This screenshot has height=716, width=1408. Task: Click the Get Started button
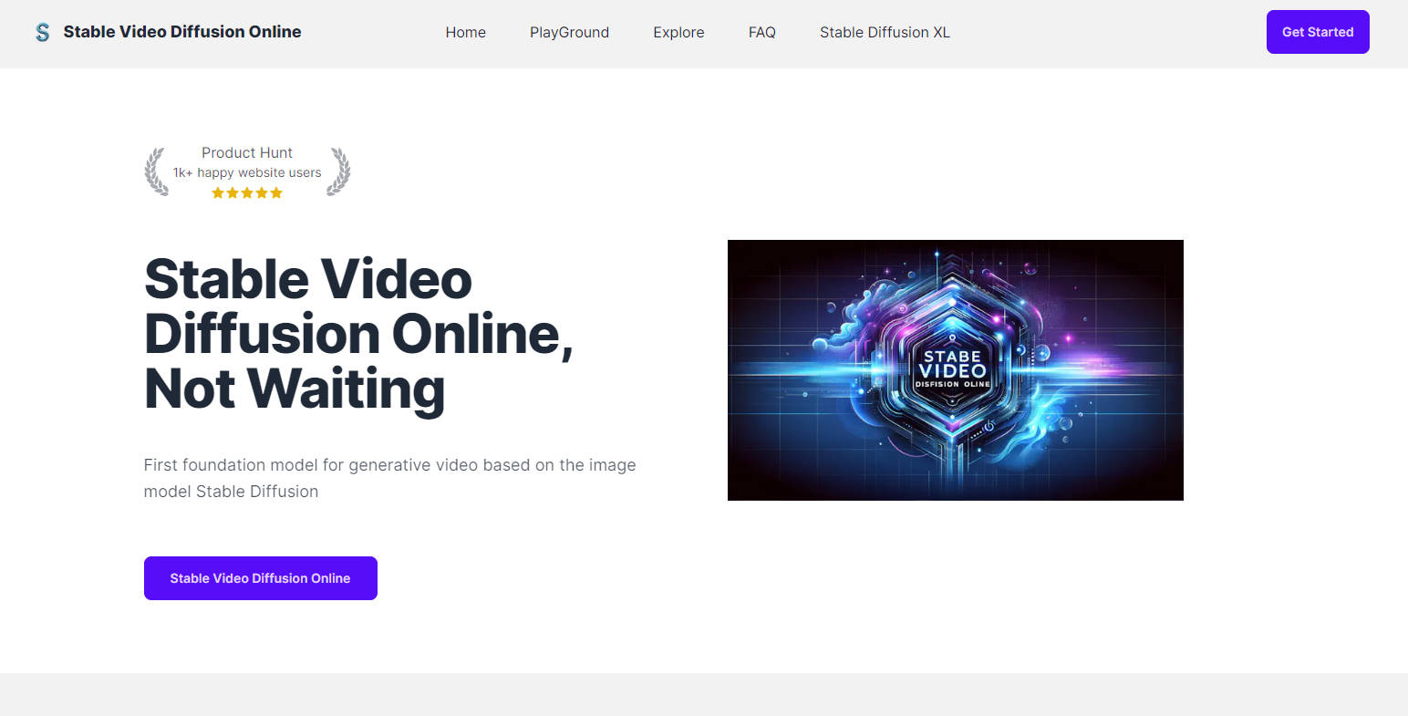[x=1318, y=32]
